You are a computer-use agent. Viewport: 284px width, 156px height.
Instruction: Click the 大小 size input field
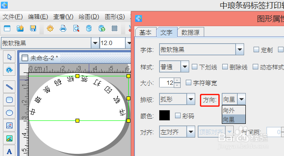(167, 83)
